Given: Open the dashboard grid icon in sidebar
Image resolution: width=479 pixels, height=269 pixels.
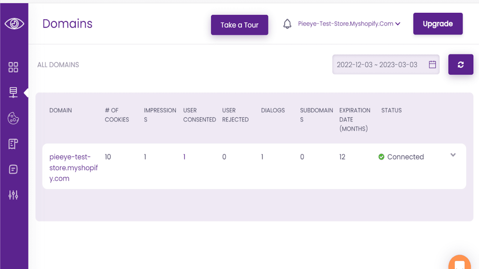Looking at the screenshot, I should click(x=13, y=67).
